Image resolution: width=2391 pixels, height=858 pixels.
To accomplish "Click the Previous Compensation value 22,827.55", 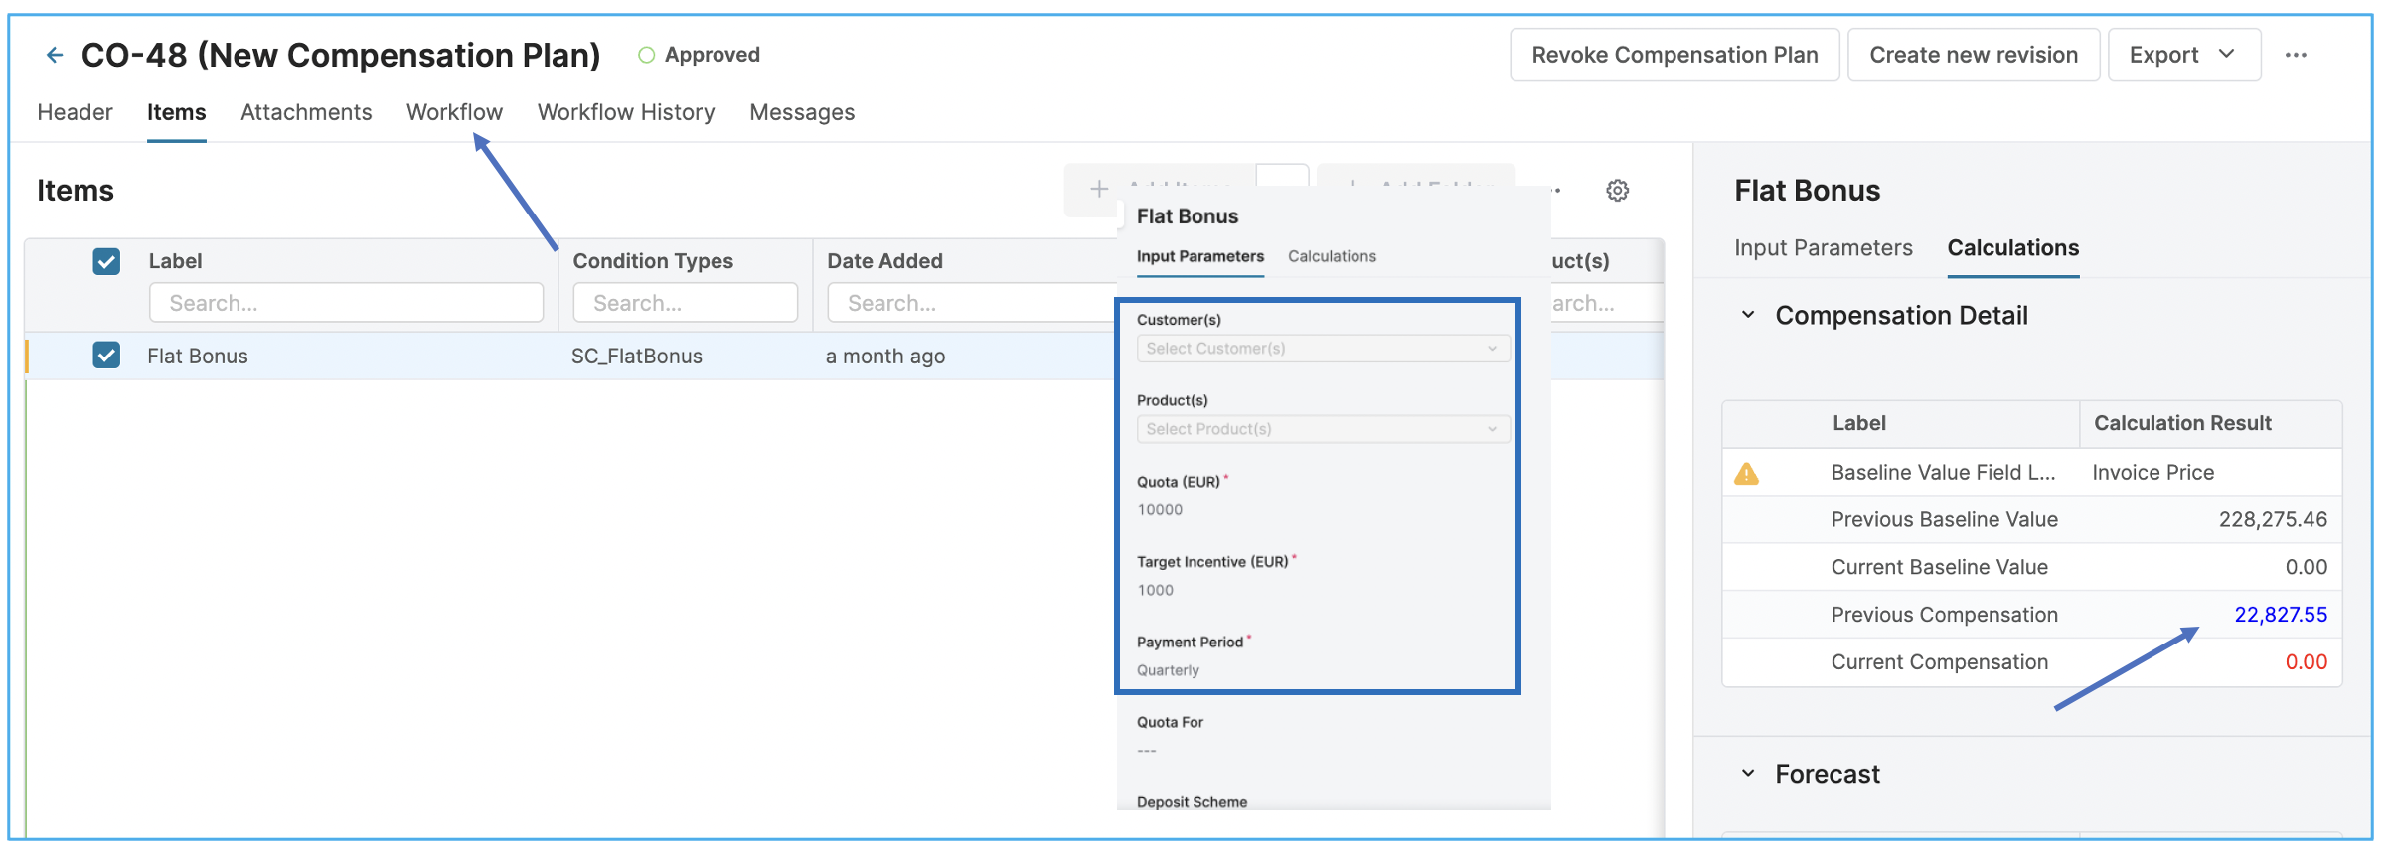I will coord(2280,615).
